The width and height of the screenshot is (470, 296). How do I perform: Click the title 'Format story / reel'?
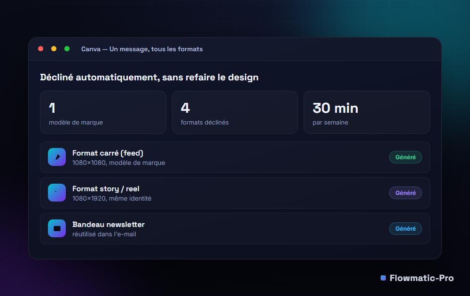(x=106, y=189)
